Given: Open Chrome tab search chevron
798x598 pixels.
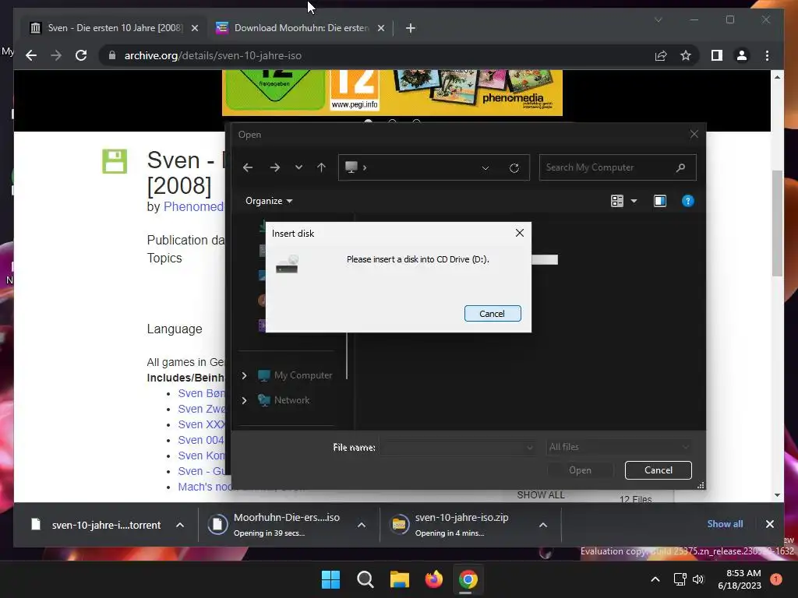Looking at the screenshot, I should [658, 19].
